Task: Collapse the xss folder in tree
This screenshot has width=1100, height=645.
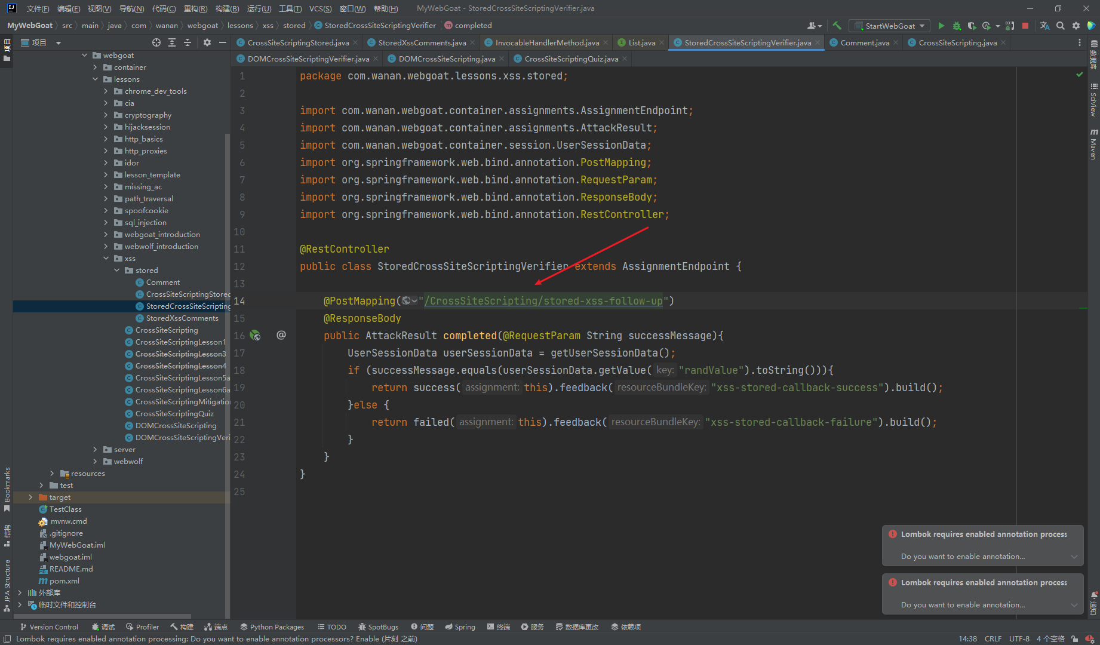Action: click(106, 258)
